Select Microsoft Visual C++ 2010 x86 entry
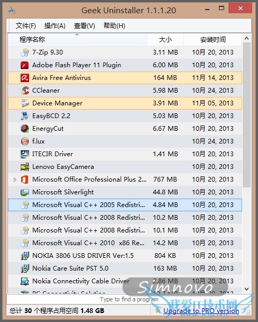 tap(88, 243)
